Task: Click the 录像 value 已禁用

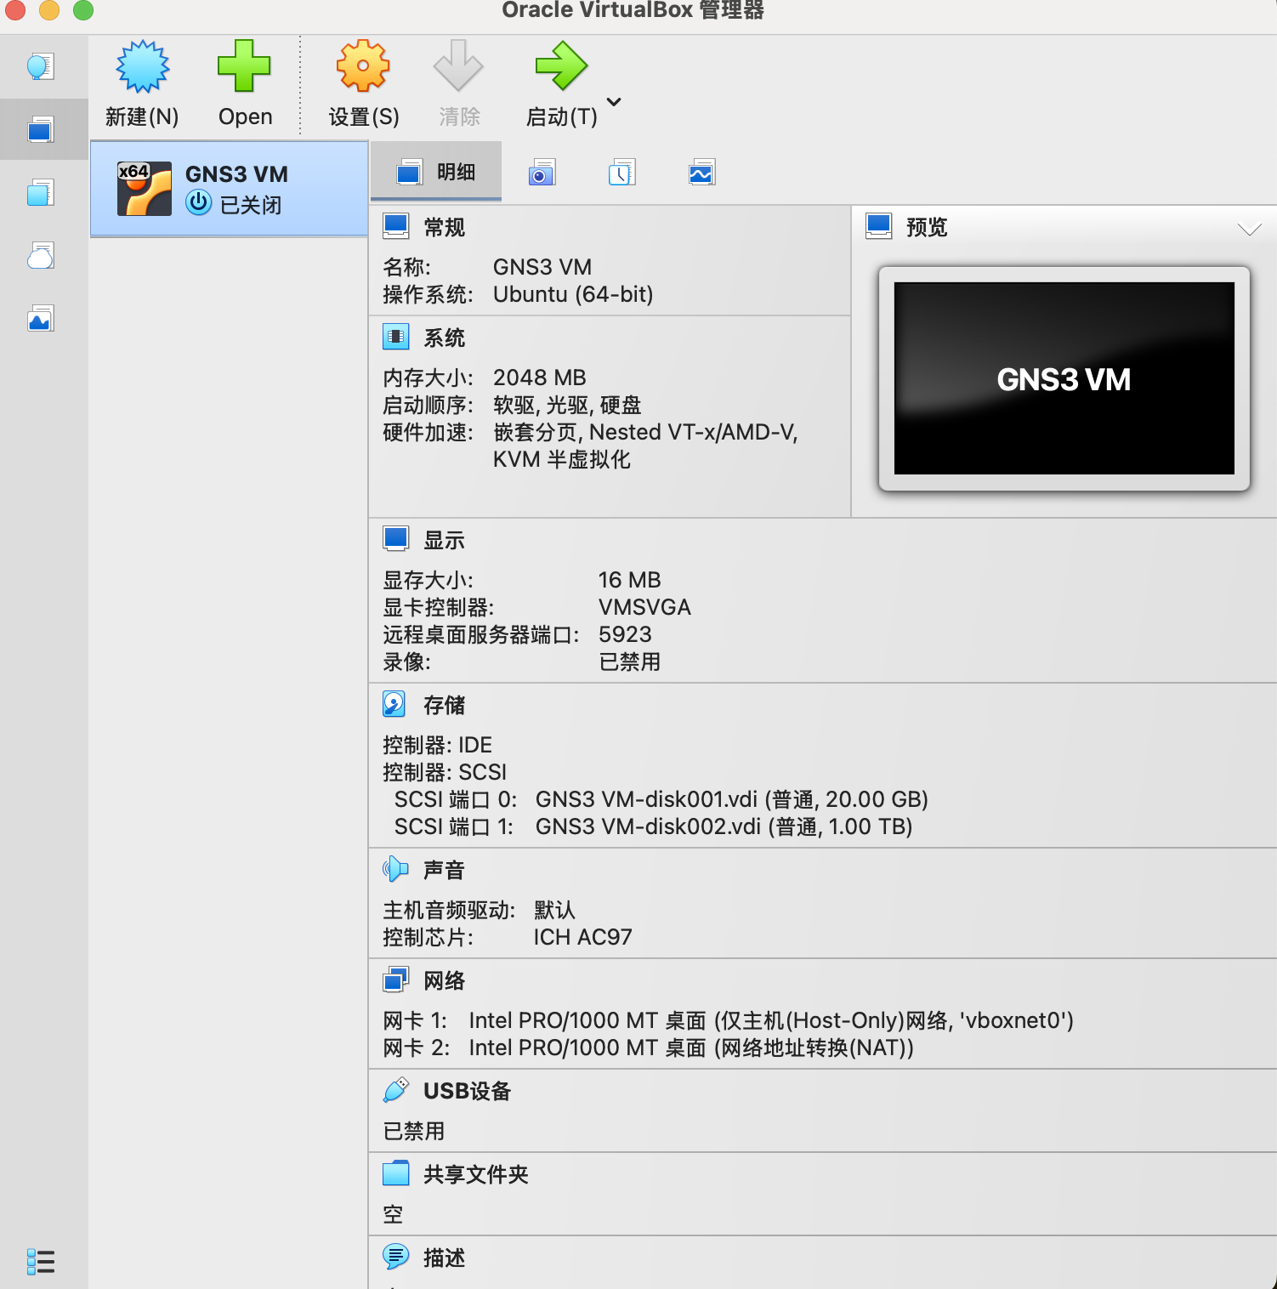Action: (x=630, y=662)
